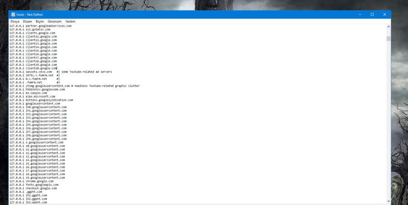Click the vertical scrollbar thumb

point(389,39)
